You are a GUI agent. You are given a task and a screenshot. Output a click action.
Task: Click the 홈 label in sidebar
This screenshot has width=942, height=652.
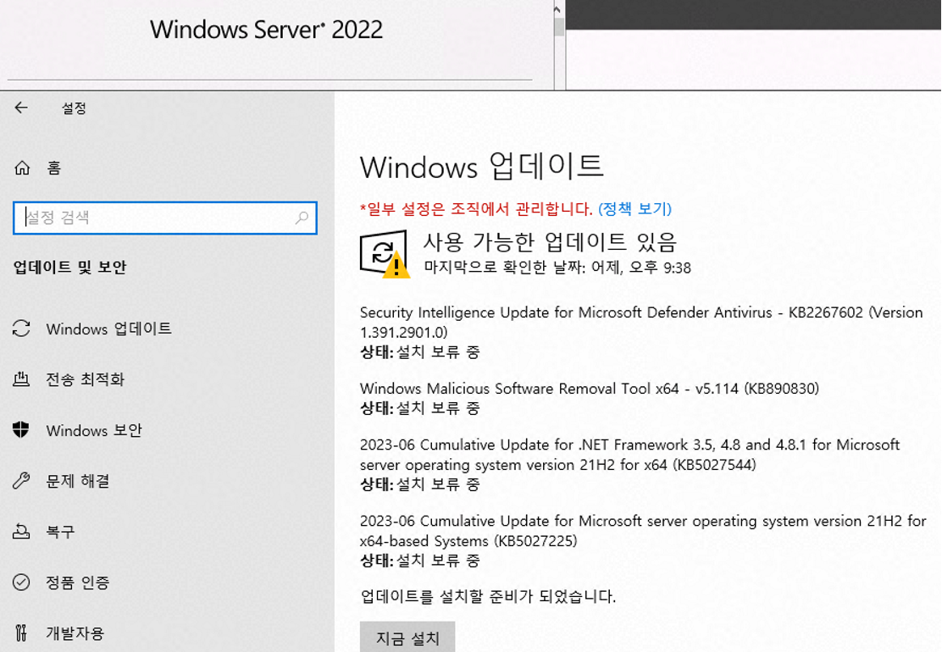point(54,168)
